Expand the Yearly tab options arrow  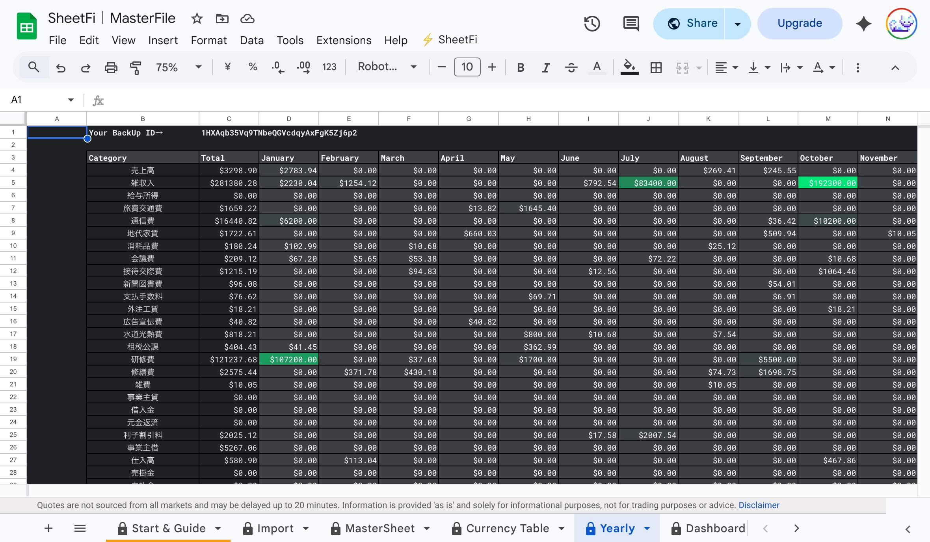pos(647,529)
